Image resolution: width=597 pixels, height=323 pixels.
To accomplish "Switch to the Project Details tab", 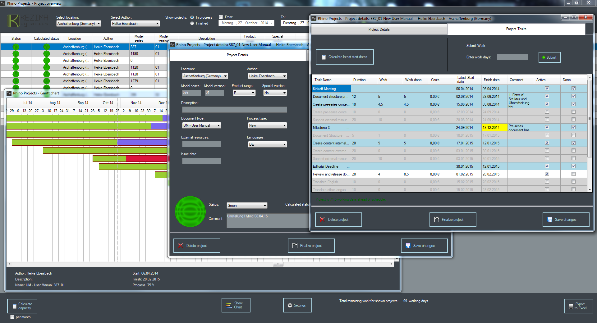I will pyautogui.click(x=379, y=30).
